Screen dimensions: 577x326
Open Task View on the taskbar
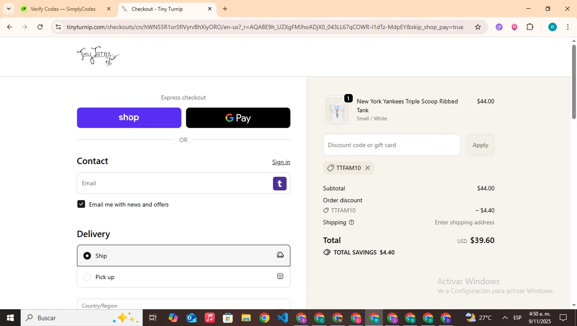point(153,318)
